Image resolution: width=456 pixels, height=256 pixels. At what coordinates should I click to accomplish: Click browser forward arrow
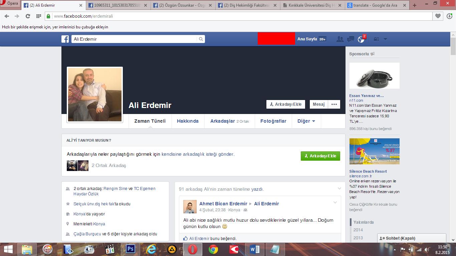coord(17,16)
